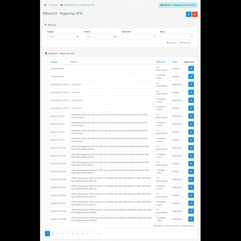
Task: Click the blue plus add button
Action: pos(189,14)
